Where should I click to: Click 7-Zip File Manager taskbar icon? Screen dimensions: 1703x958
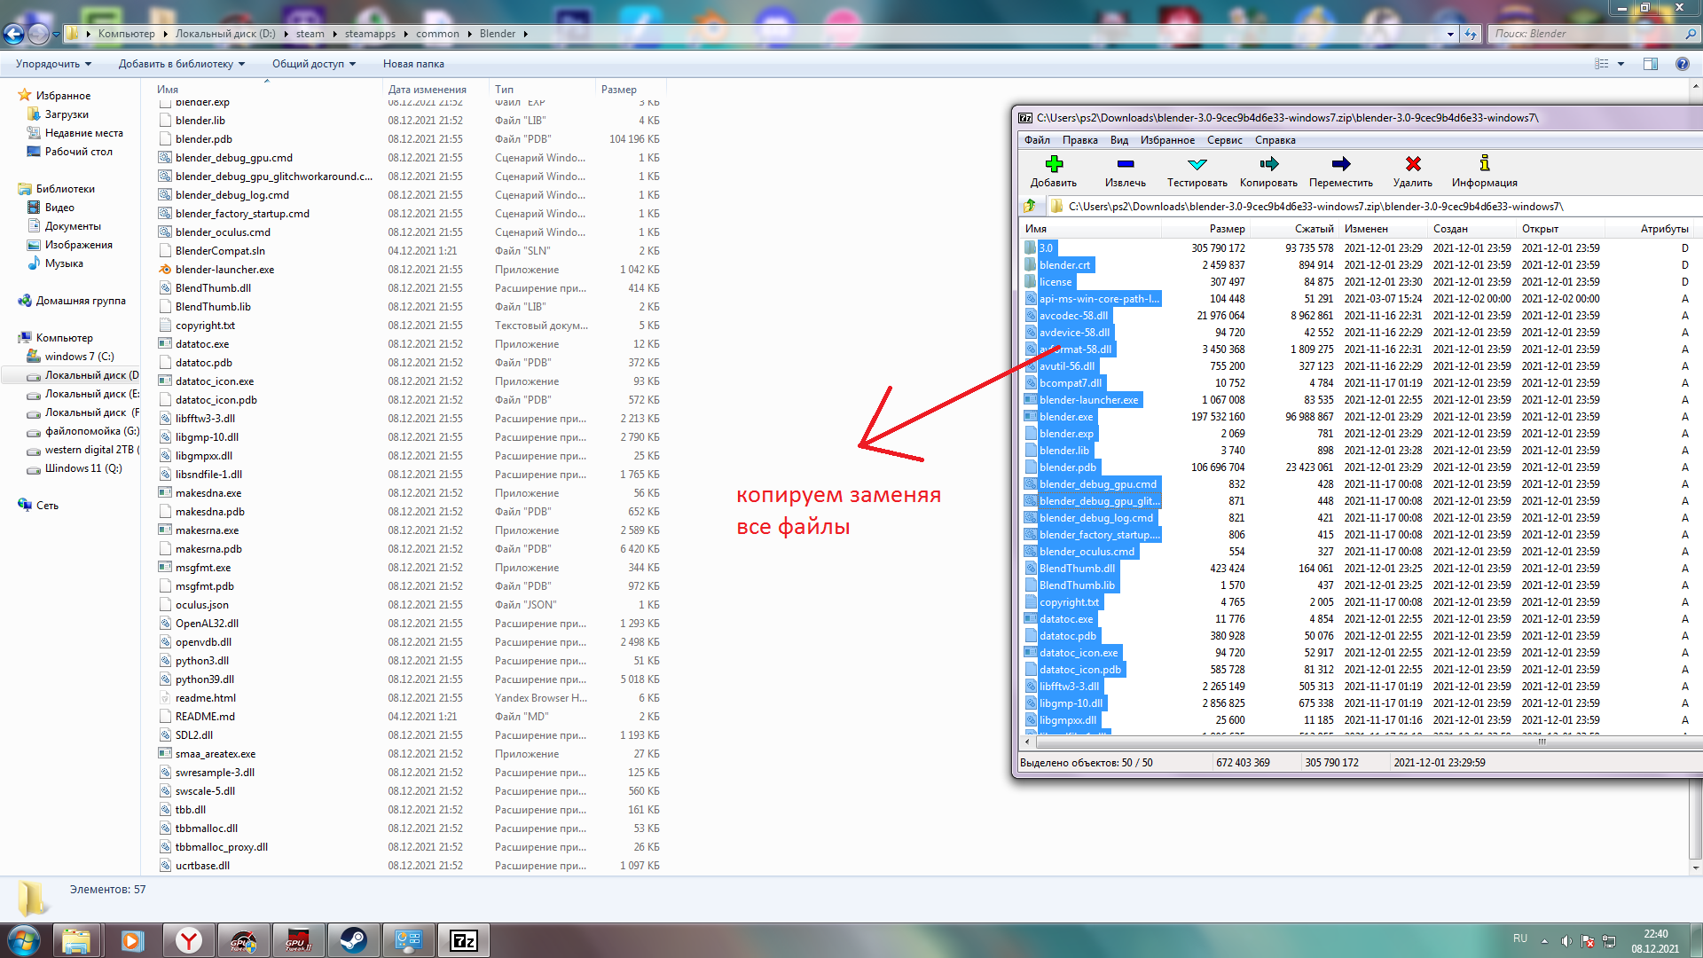(x=463, y=940)
